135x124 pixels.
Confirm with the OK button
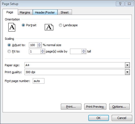pos(99,118)
